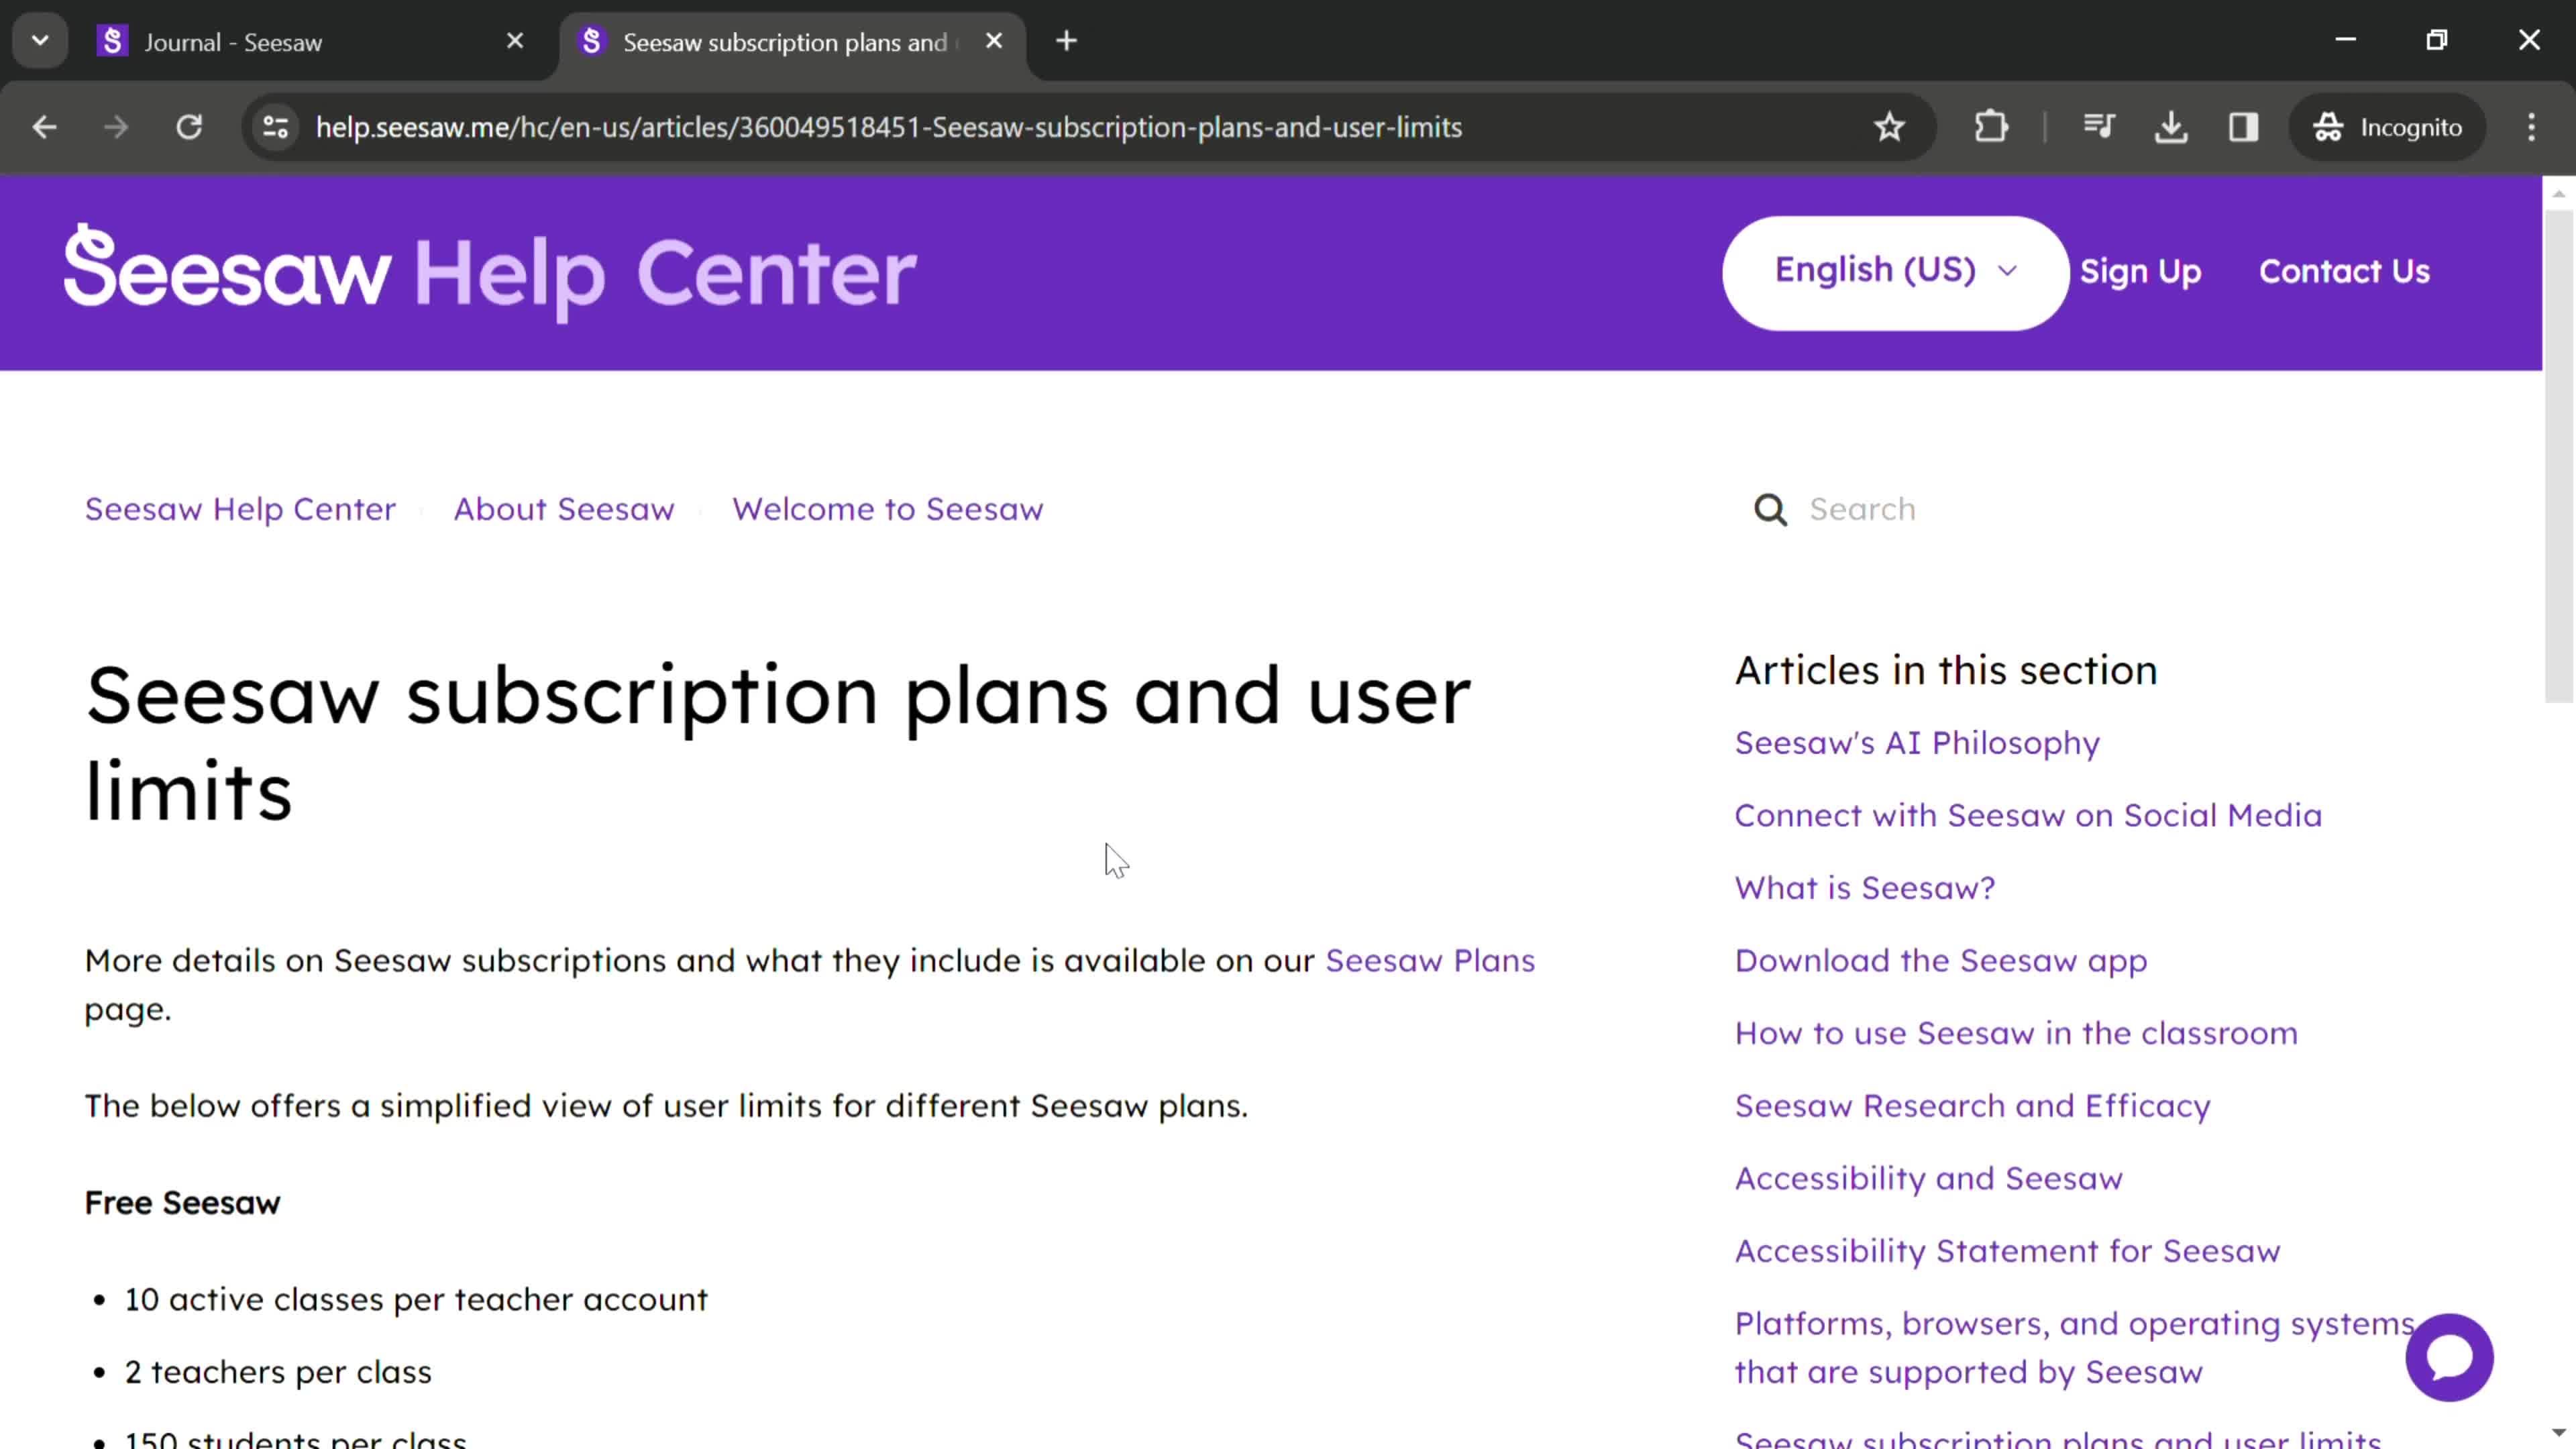The width and height of the screenshot is (2576, 1449).
Task: Switch to the Journal - Seesaw tab
Action: pyautogui.click(x=310, y=42)
